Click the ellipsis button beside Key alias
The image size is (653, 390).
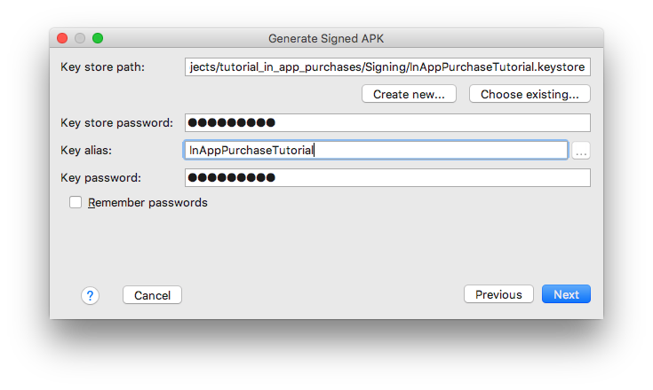tap(581, 151)
